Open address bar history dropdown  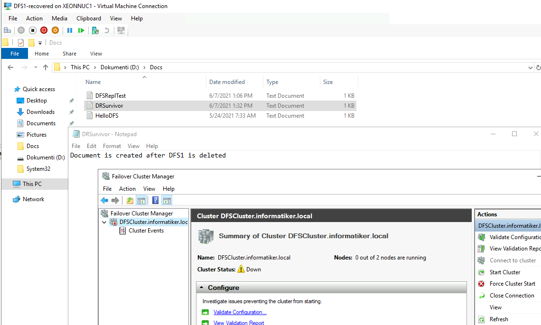click(x=530, y=68)
